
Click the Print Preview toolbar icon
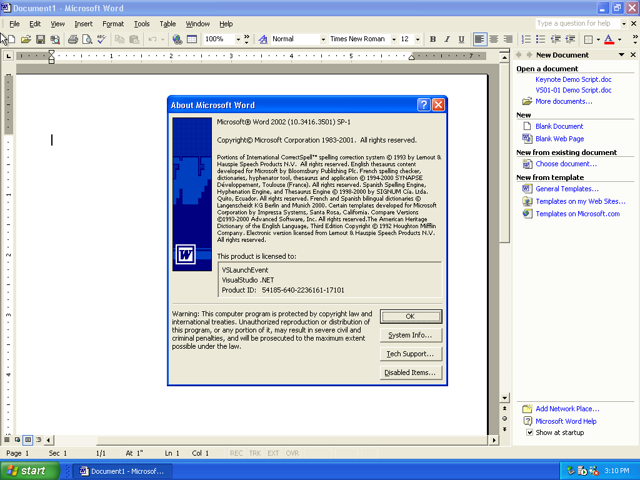coord(87,39)
